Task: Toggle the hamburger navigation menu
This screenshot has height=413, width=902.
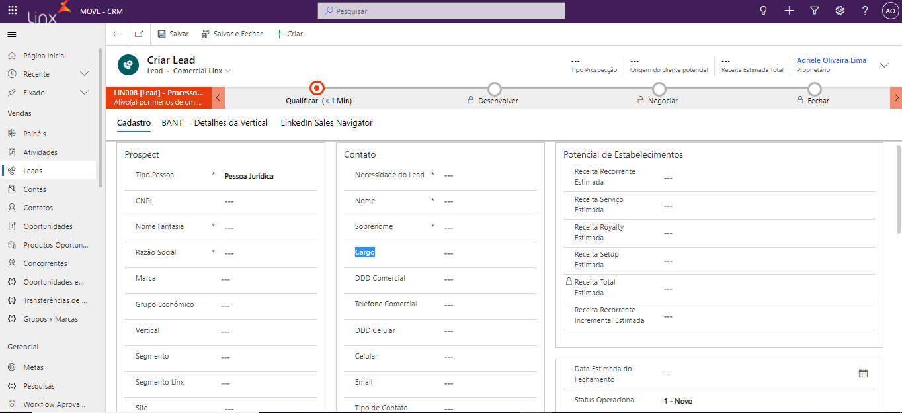Action: tap(12, 34)
